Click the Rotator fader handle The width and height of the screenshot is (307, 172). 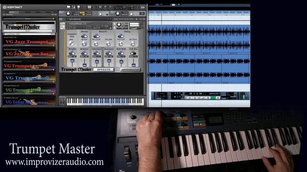[x=84, y=64]
